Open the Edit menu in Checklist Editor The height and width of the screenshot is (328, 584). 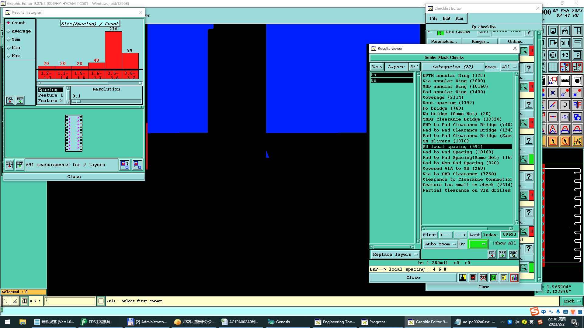pos(446,18)
